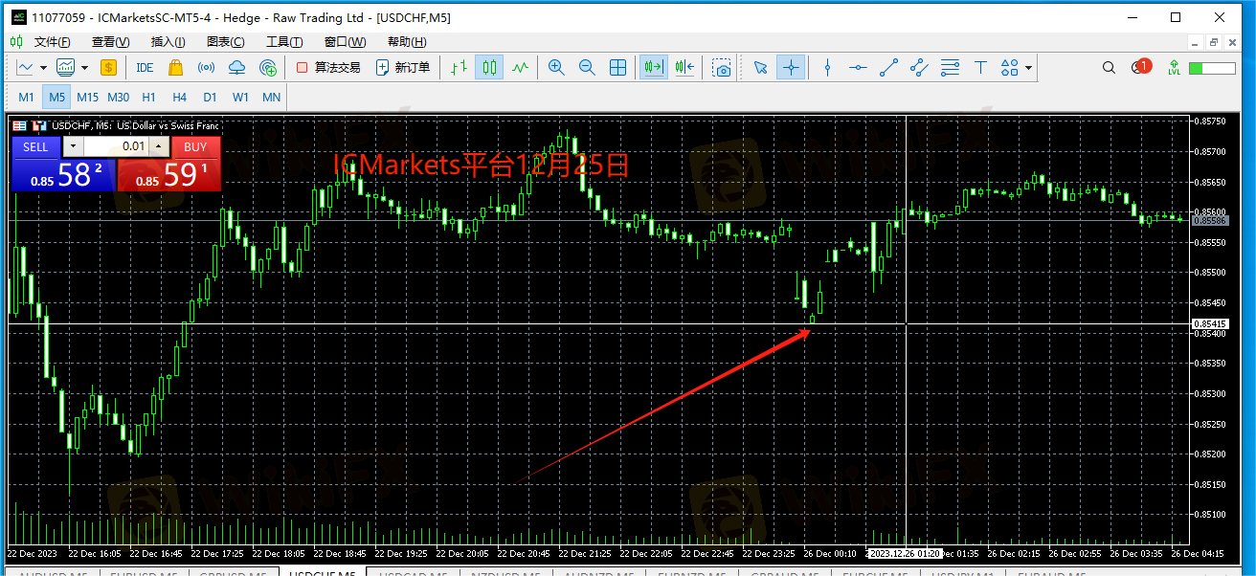Toggle chart auto scroll to end
The image size is (1256, 576).
(x=654, y=67)
